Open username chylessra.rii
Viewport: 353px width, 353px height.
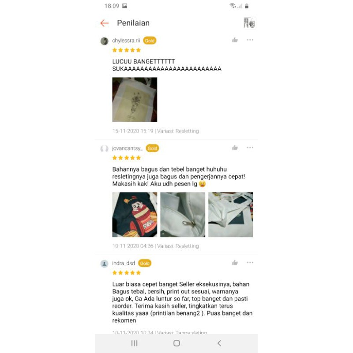(126, 41)
